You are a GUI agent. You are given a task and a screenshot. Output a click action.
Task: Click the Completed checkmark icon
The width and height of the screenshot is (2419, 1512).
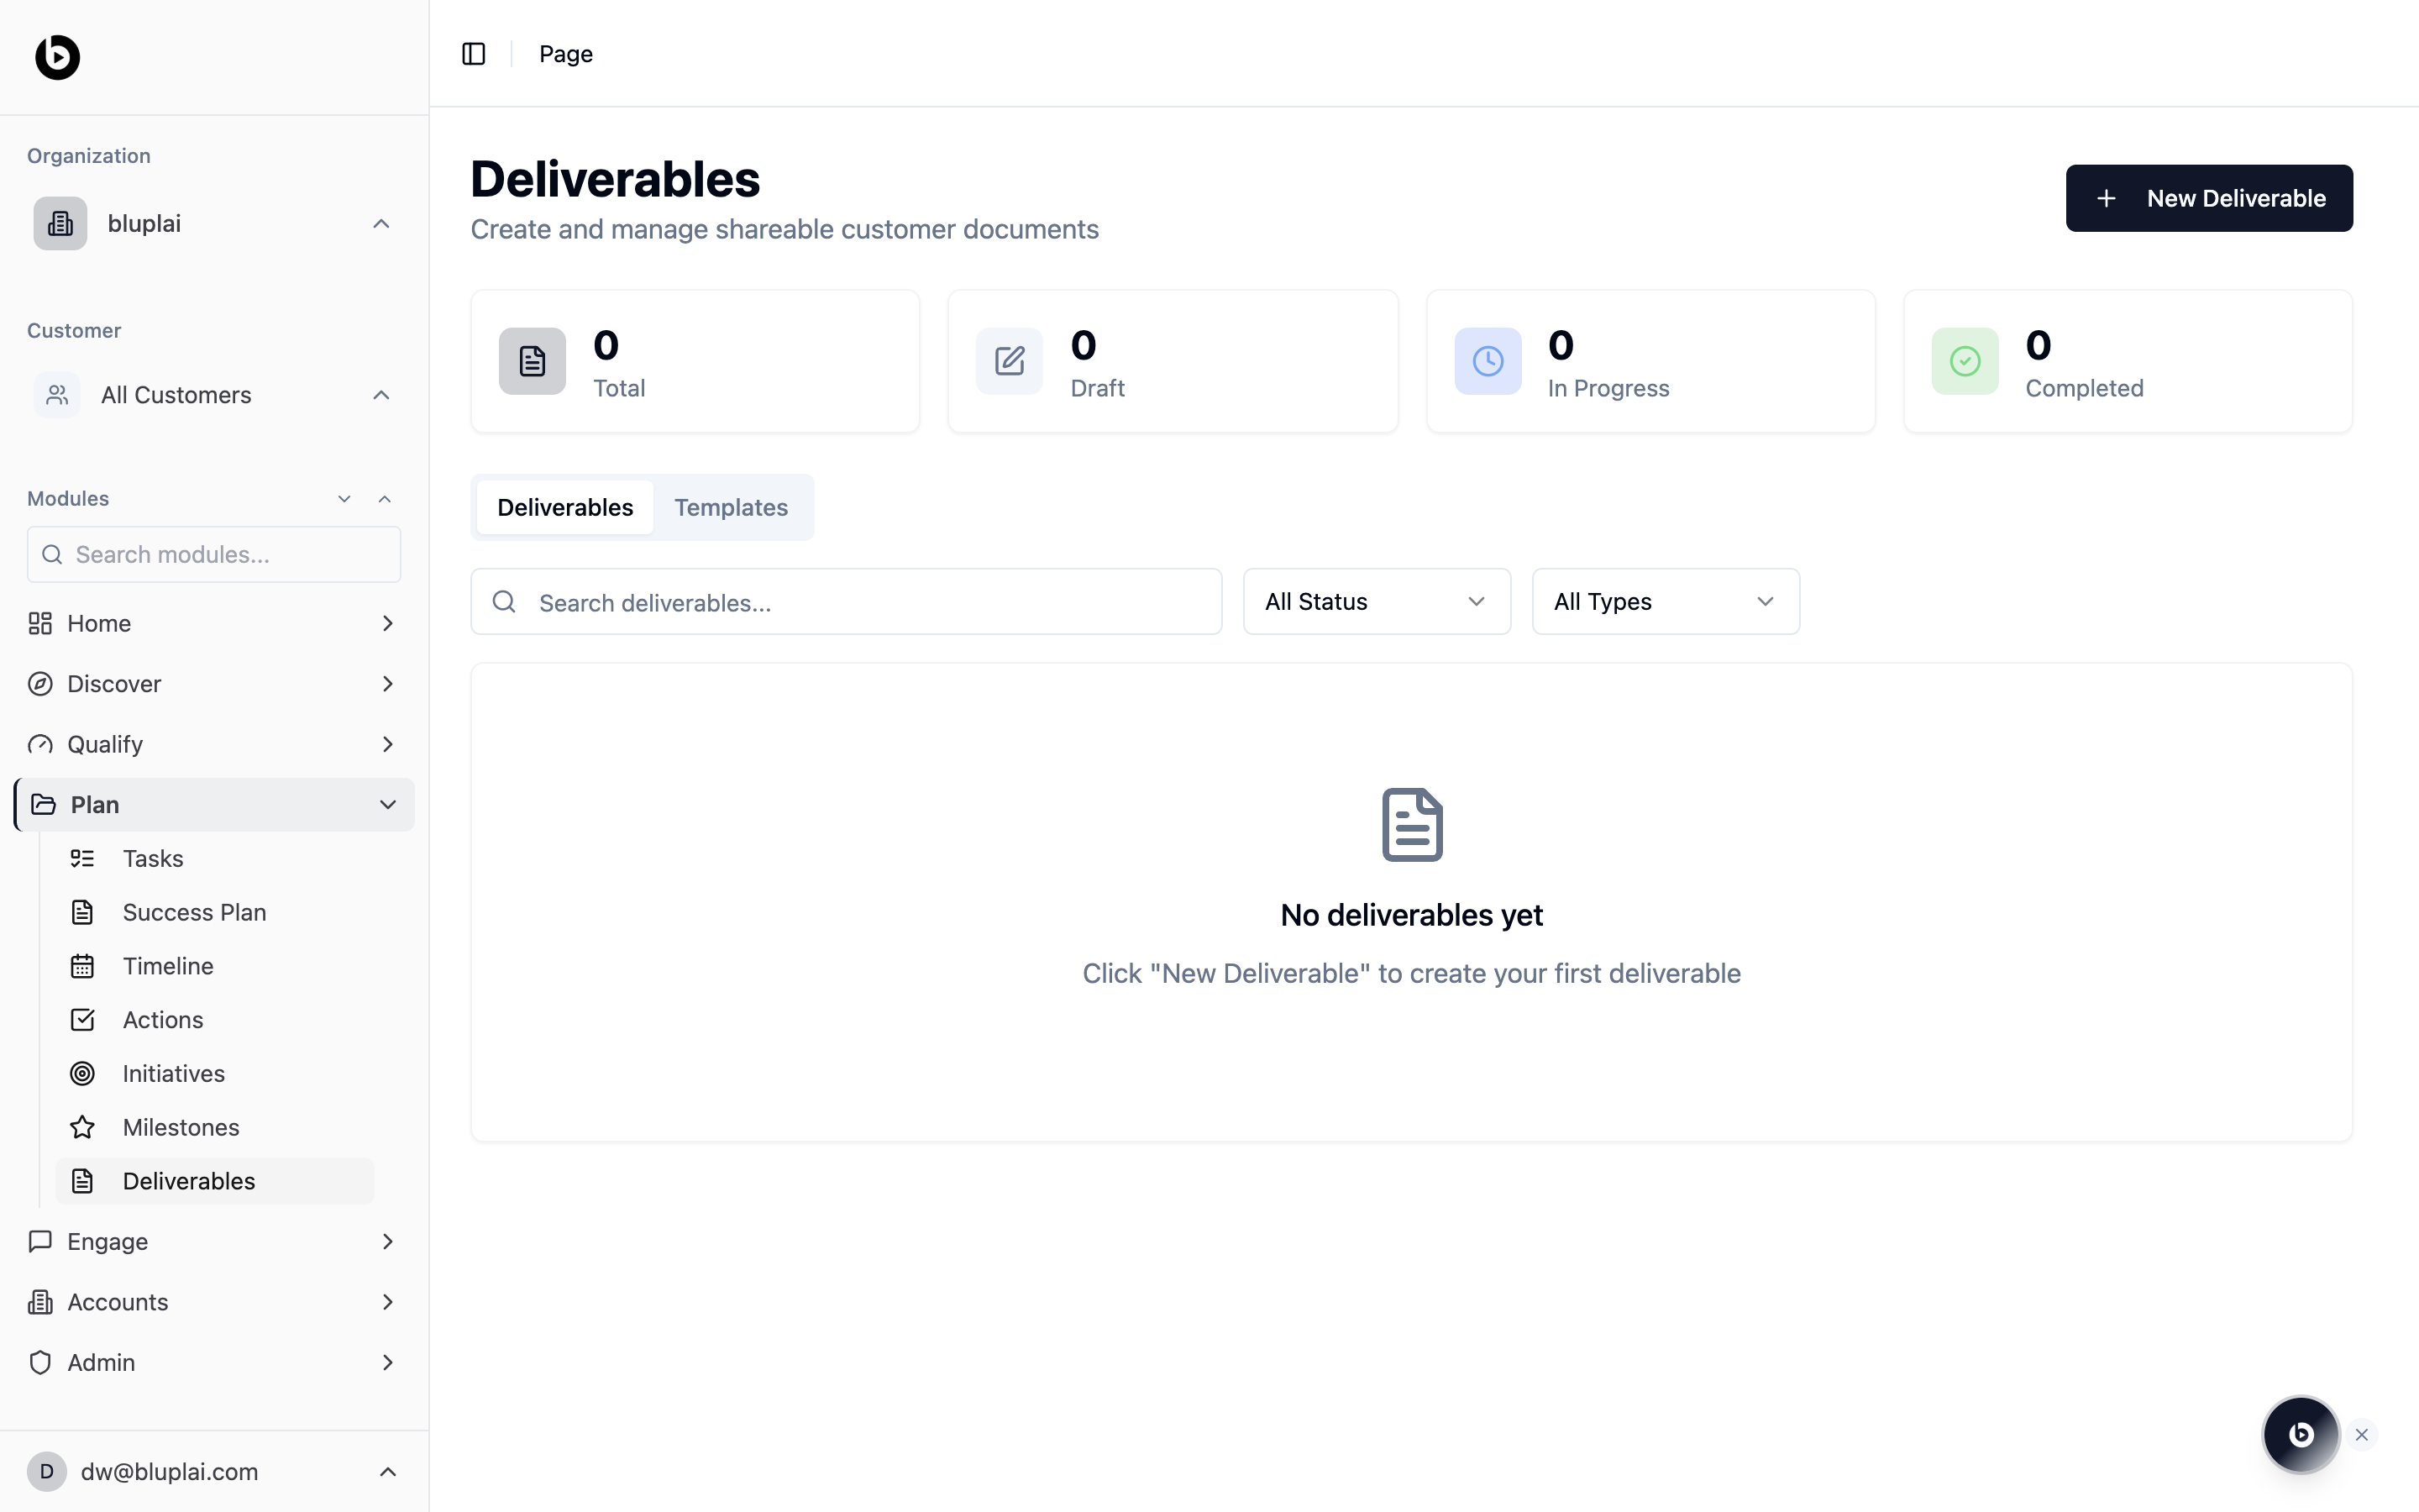[x=1965, y=361]
